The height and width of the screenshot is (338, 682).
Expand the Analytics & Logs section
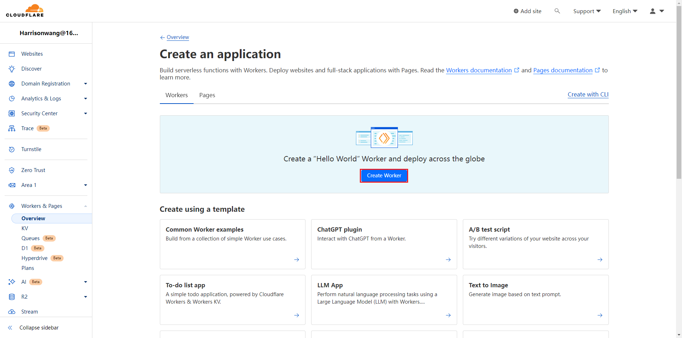tap(85, 99)
